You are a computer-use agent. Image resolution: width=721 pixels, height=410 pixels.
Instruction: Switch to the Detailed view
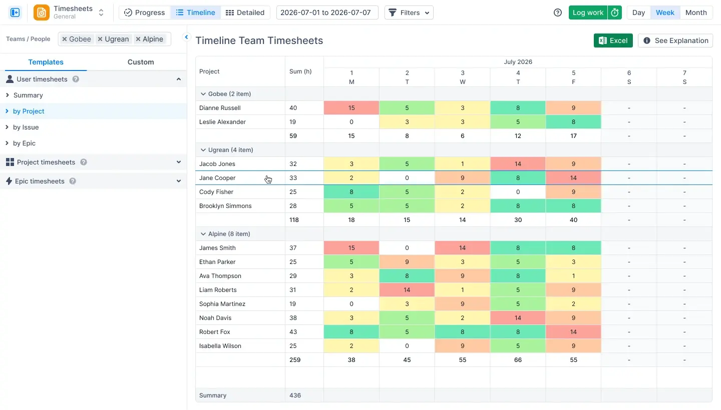coord(245,12)
